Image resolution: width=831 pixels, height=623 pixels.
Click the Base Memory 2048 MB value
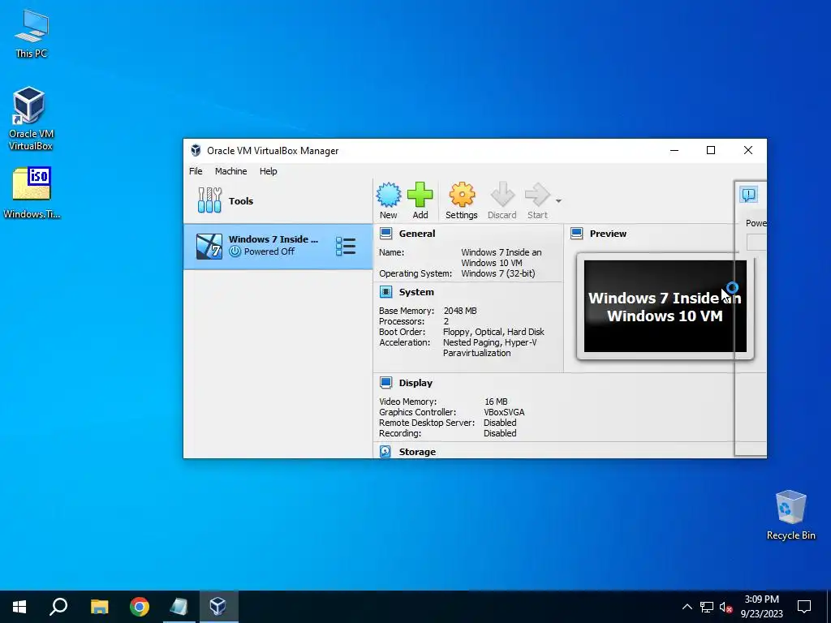coord(460,311)
